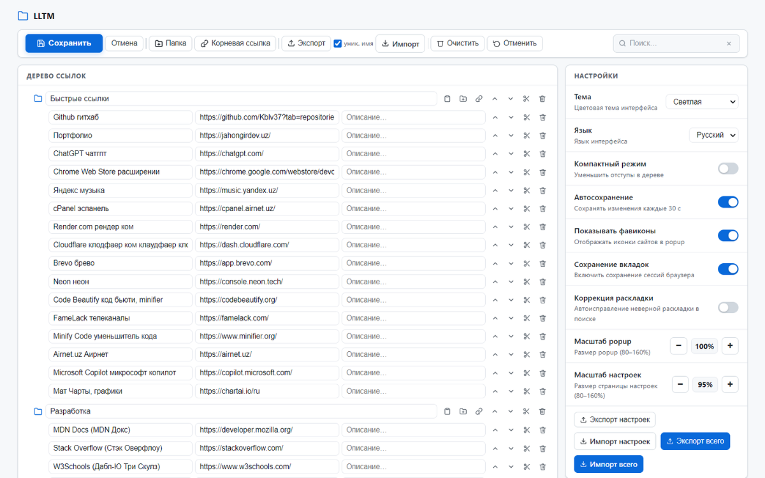This screenshot has height=478, width=765.
Task: Toggle the уник. имя checkbox
Action: 338,43
